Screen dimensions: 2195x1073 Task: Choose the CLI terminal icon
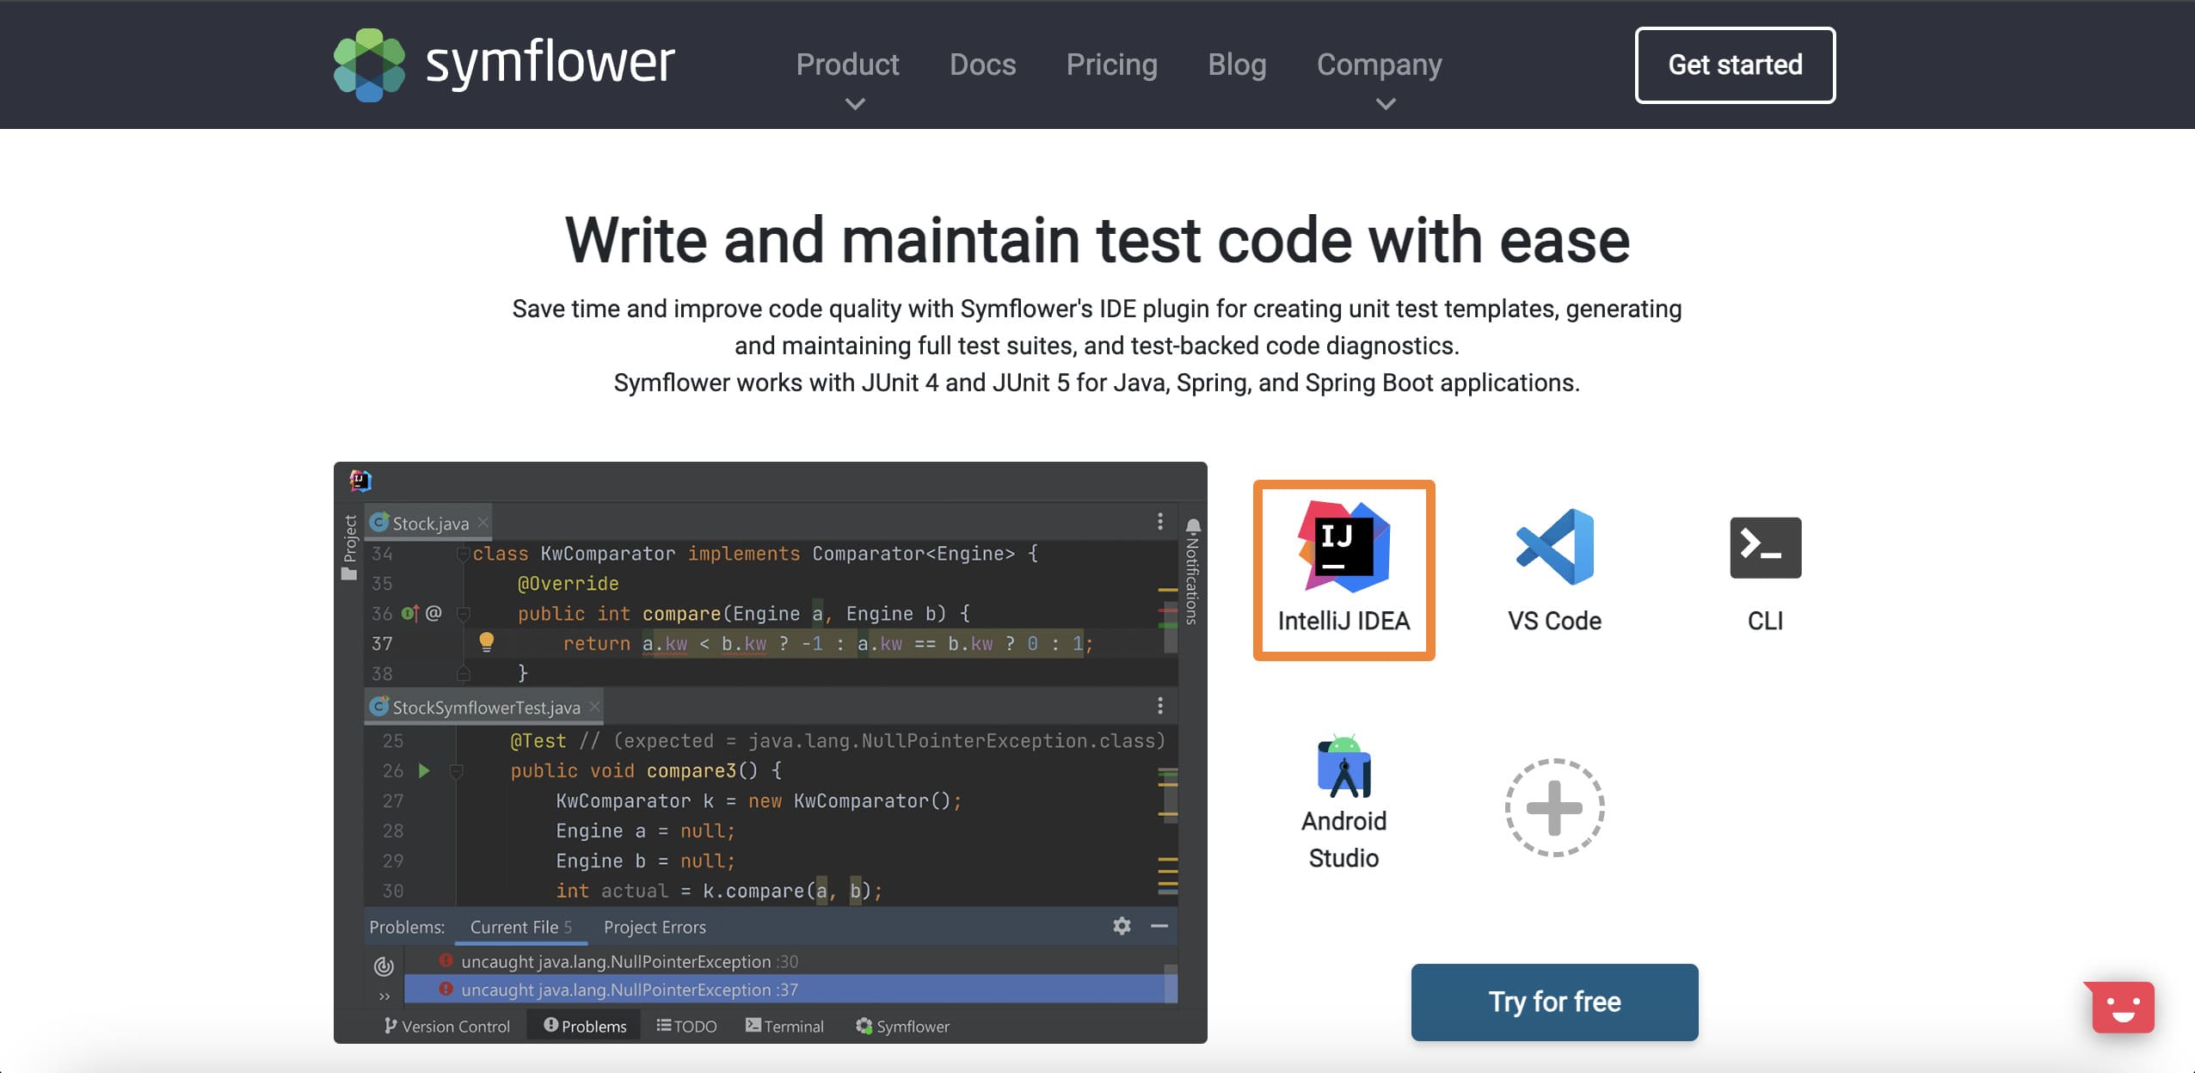point(1765,548)
